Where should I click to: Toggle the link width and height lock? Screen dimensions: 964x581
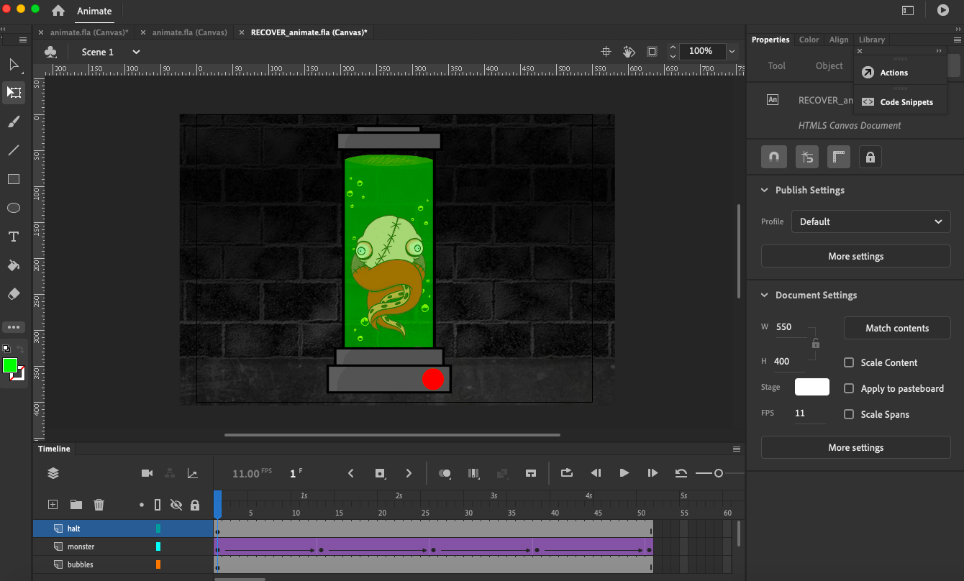(x=815, y=343)
